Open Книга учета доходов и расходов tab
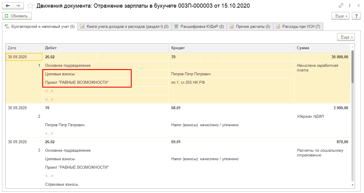364x193 pixels. 124,27
